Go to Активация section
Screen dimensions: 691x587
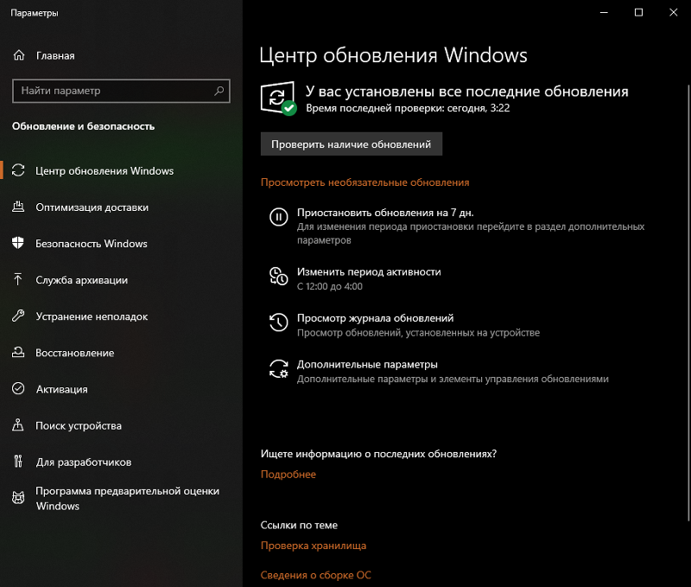point(61,389)
